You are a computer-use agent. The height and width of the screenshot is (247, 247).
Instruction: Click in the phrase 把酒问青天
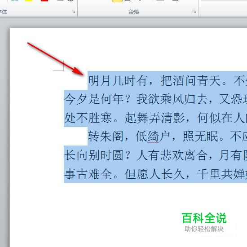[x=190, y=81]
